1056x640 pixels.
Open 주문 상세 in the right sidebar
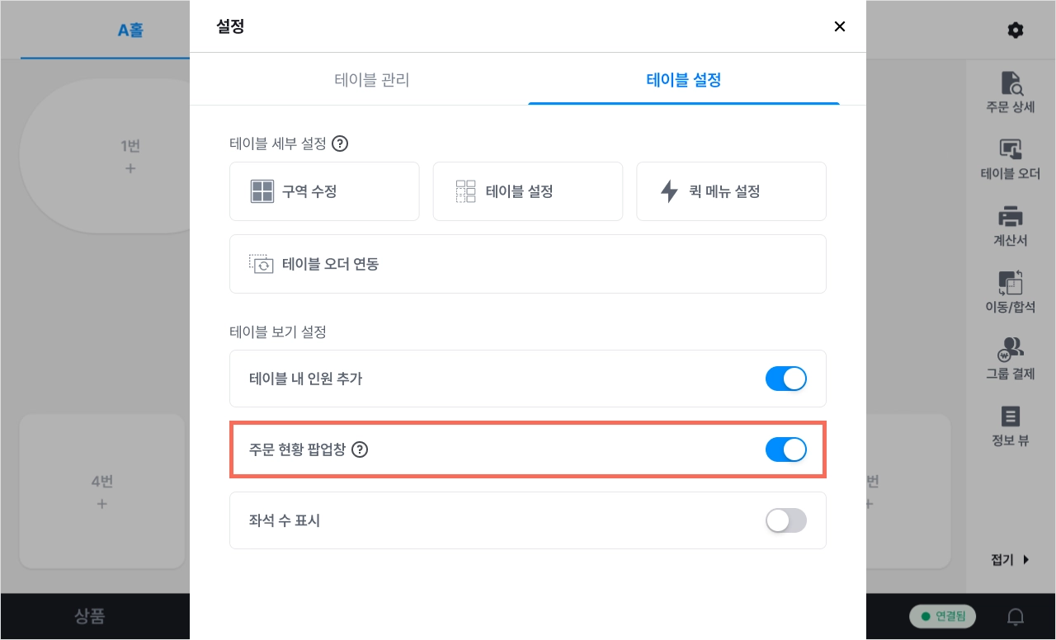[1011, 92]
